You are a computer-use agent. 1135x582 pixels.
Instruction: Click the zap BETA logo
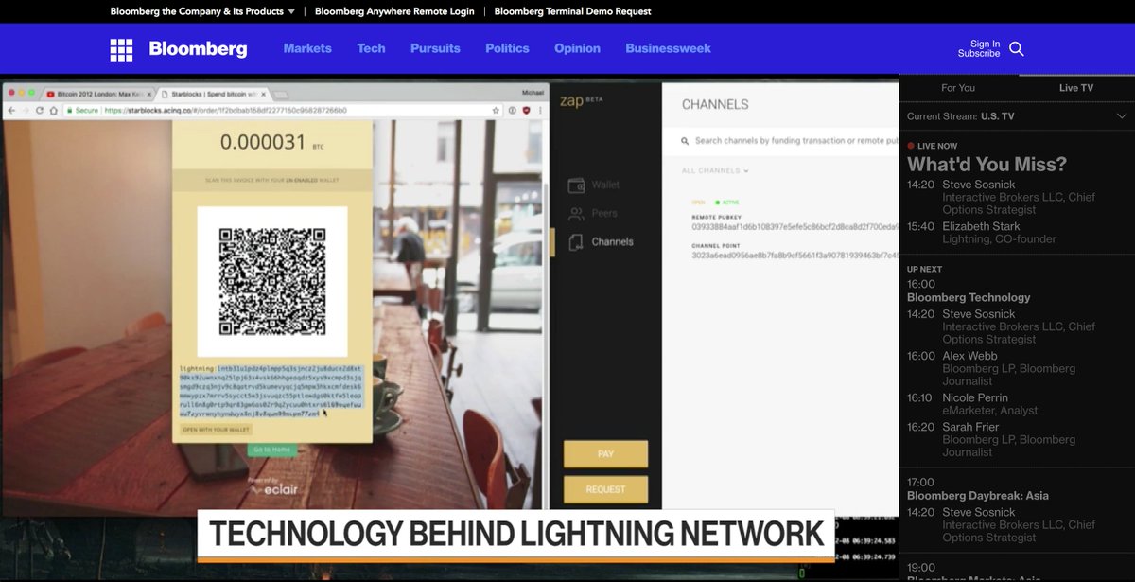coord(581,100)
